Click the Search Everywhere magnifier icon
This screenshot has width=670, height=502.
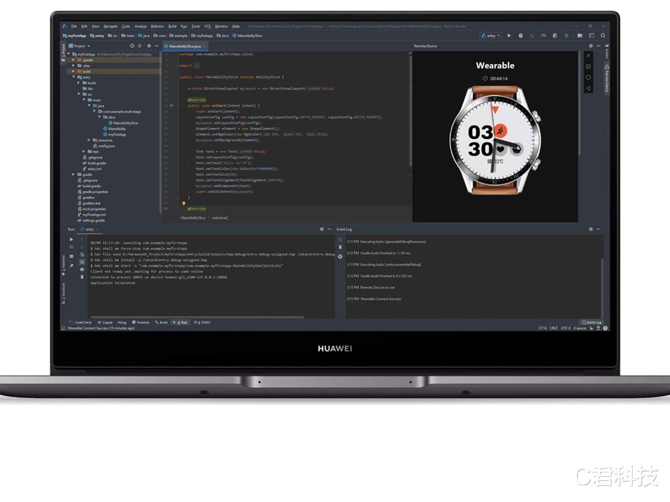click(602, 36)
